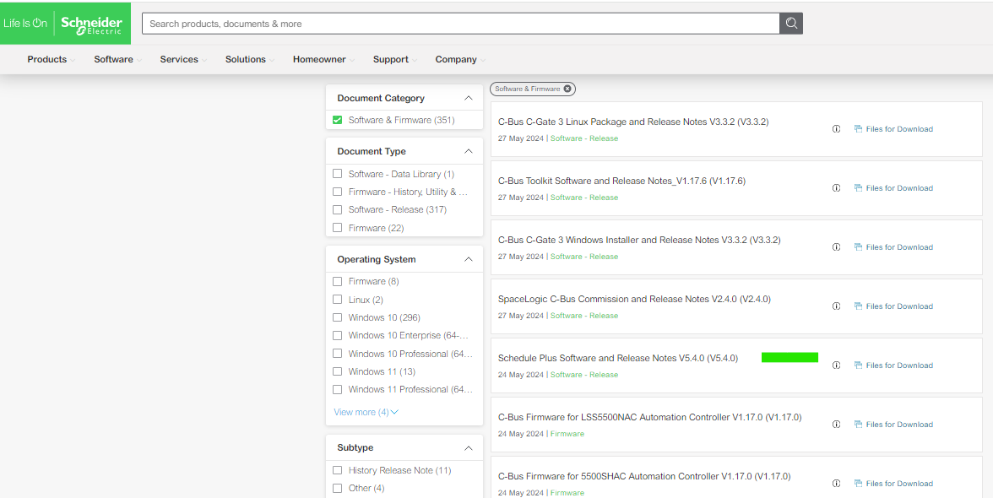Image resolution: width=993 pixels, height=498 pixels.
Task: Check the Windows 10 Professional filter
Action: tap(337, 353)
